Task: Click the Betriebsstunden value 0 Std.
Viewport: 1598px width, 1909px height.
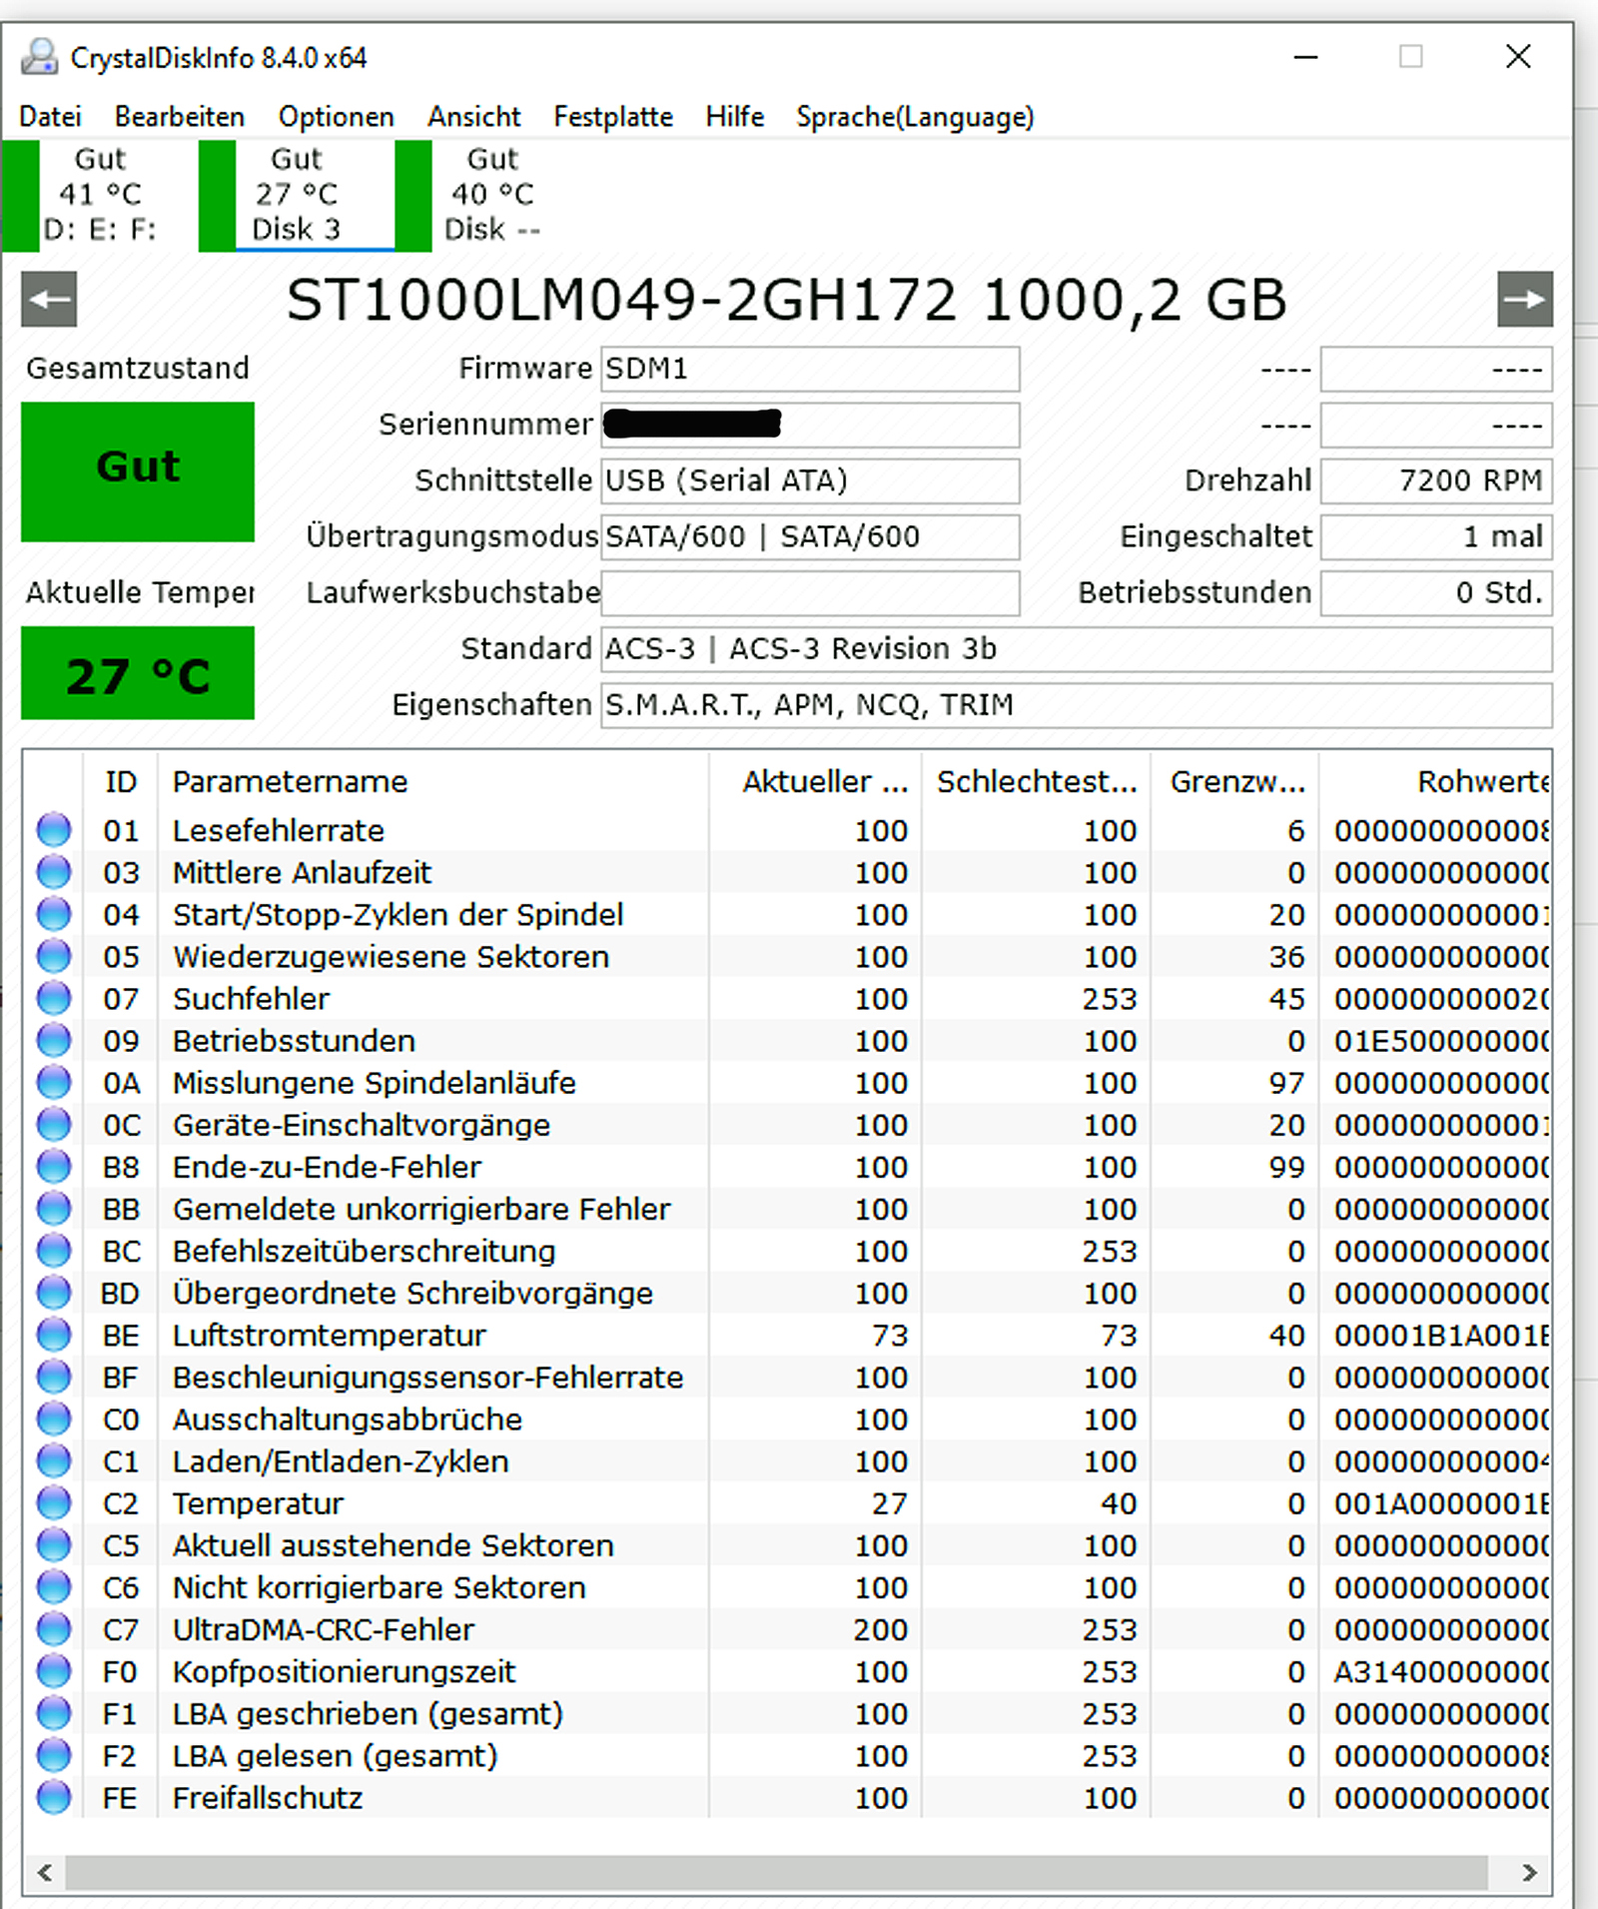Action: 1436,593
